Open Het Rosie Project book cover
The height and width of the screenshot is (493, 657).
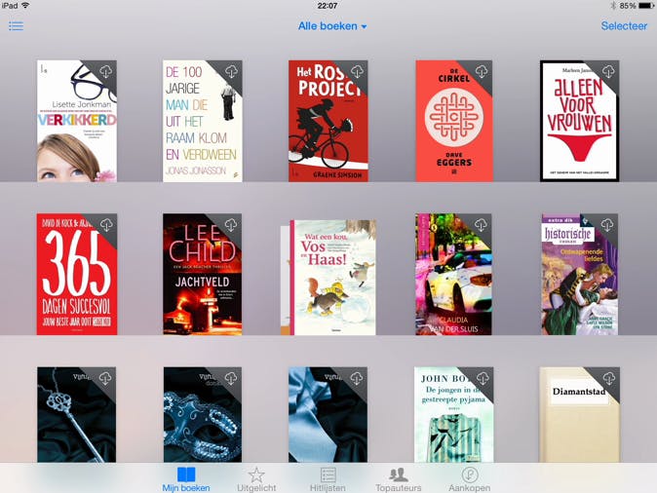pyautogui.click(x=328, y=121)
